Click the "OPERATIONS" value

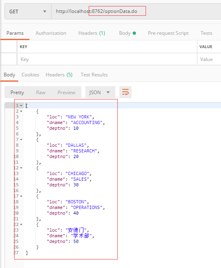87,207
